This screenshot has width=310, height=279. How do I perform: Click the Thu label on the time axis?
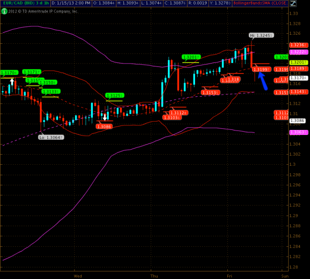click(x=153, y=276)
